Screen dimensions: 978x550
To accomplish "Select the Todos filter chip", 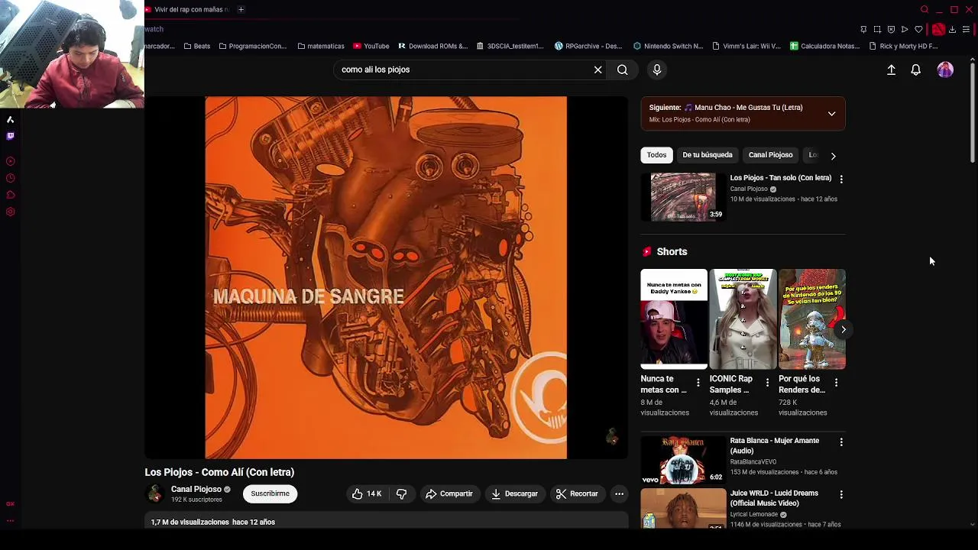I will (656, 155).
